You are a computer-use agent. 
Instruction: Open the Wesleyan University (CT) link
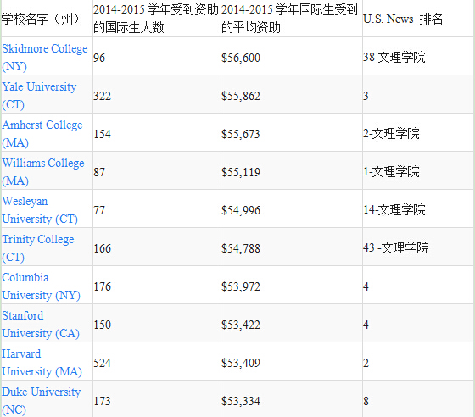[x=40, y=210]
